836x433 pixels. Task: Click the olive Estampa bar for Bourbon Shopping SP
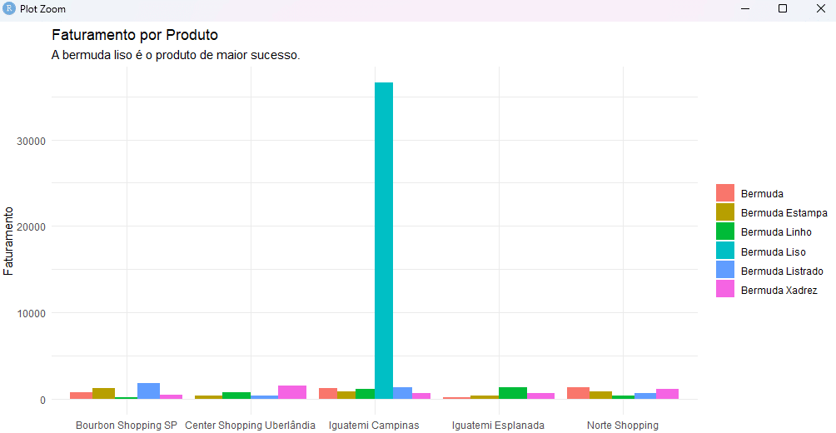(104, 394)
